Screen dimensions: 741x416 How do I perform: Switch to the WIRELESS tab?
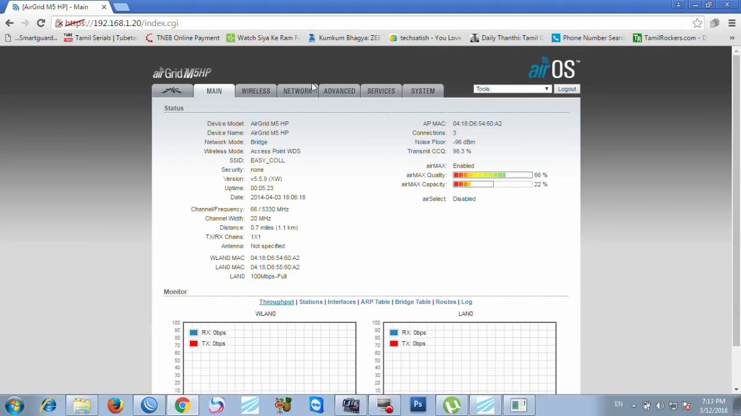(x=256, y=91)
